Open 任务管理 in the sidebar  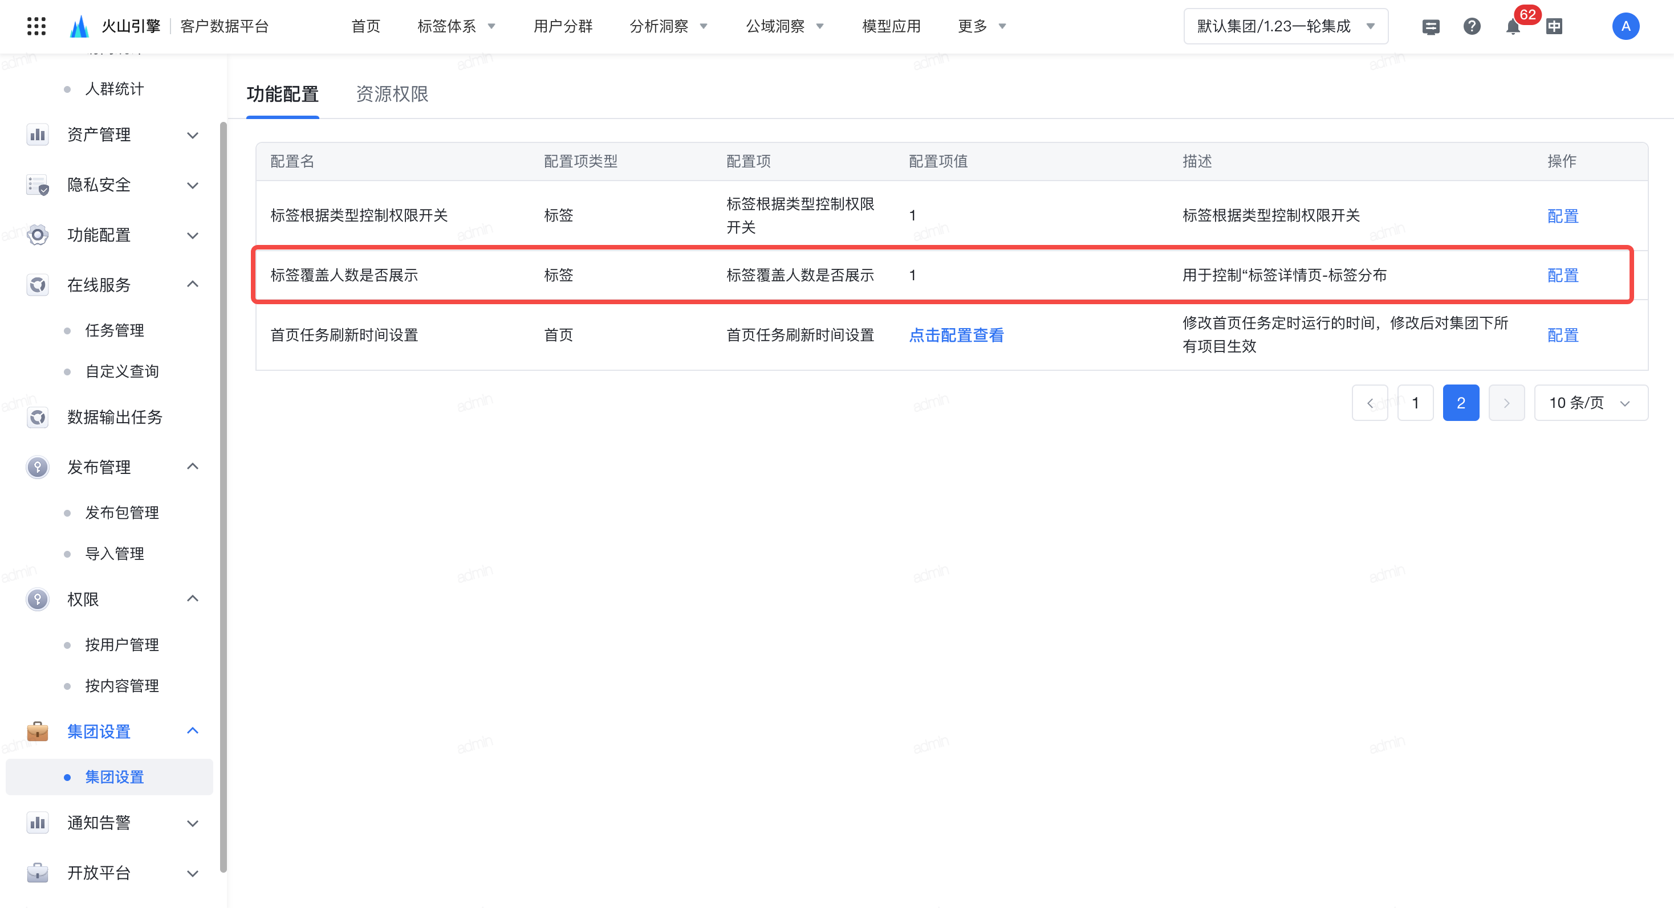[x=115, y=330]
